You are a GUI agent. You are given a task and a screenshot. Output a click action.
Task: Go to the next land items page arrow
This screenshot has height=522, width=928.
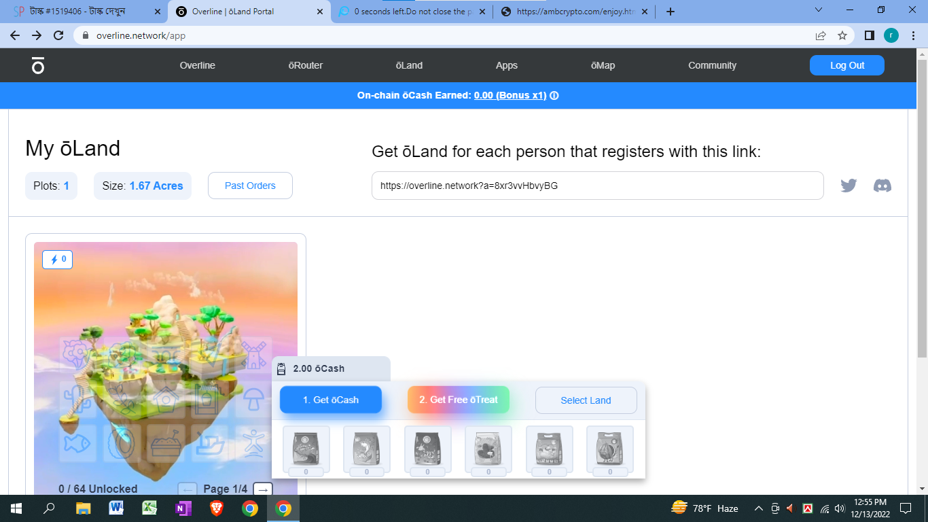pos(263,489)
